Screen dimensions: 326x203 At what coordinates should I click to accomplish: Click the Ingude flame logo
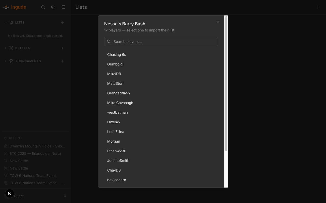(x=6, y=7)
